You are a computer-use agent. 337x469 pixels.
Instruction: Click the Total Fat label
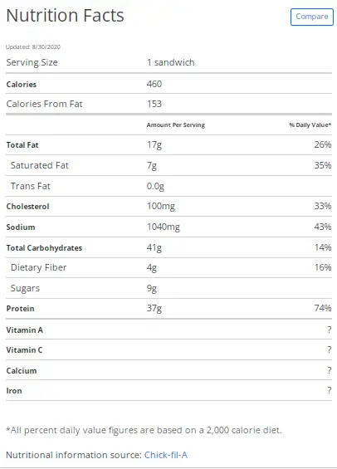click(x=22, y=145)
